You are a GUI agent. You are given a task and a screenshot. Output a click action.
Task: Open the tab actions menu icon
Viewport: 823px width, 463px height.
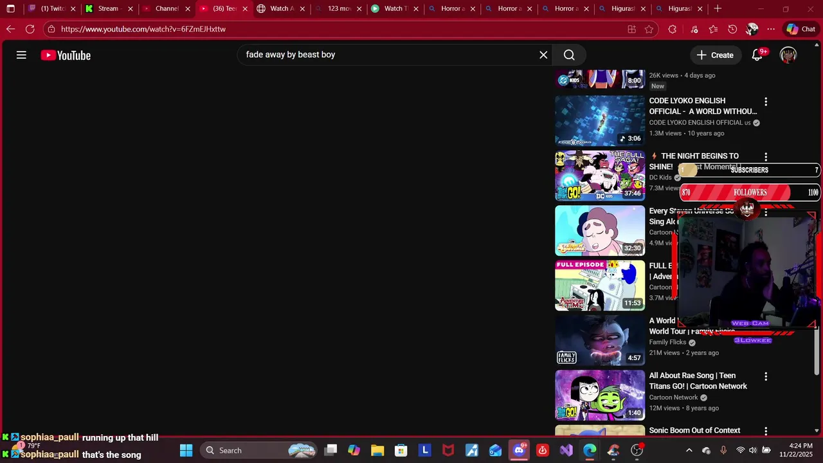coord(10,9)
